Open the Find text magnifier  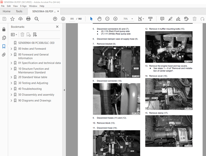coord(37,19)
